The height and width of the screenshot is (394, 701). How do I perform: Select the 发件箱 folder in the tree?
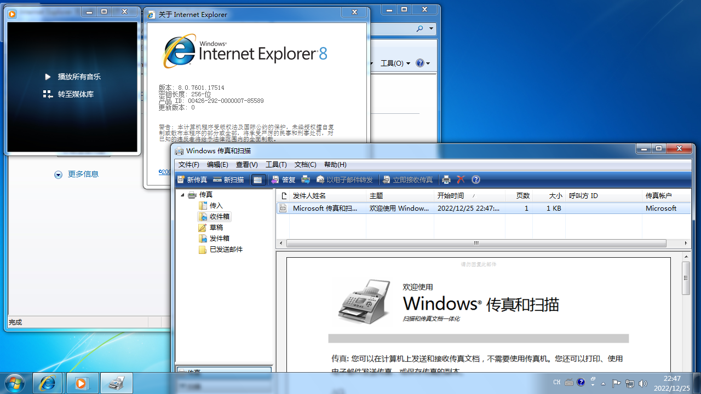pos(220,239)
